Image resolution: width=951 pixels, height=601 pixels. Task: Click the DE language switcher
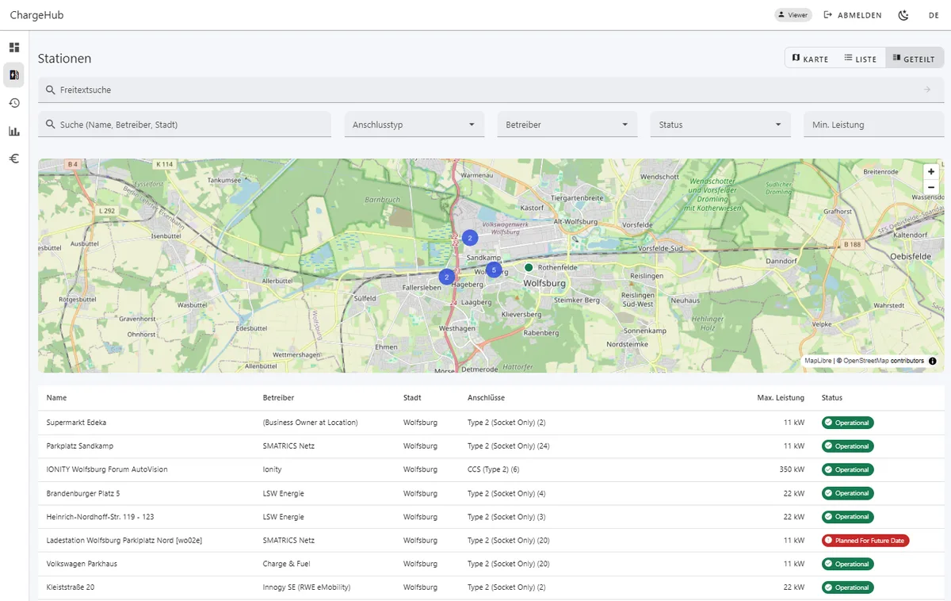coord(934,15)
